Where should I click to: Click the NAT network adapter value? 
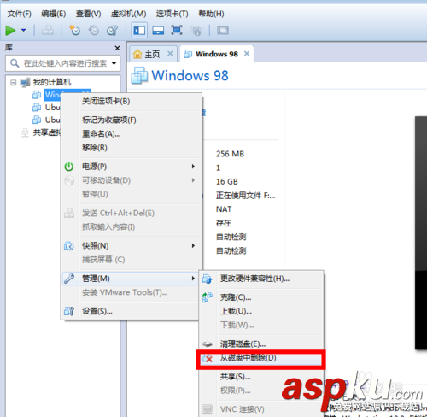pos(224,209)
